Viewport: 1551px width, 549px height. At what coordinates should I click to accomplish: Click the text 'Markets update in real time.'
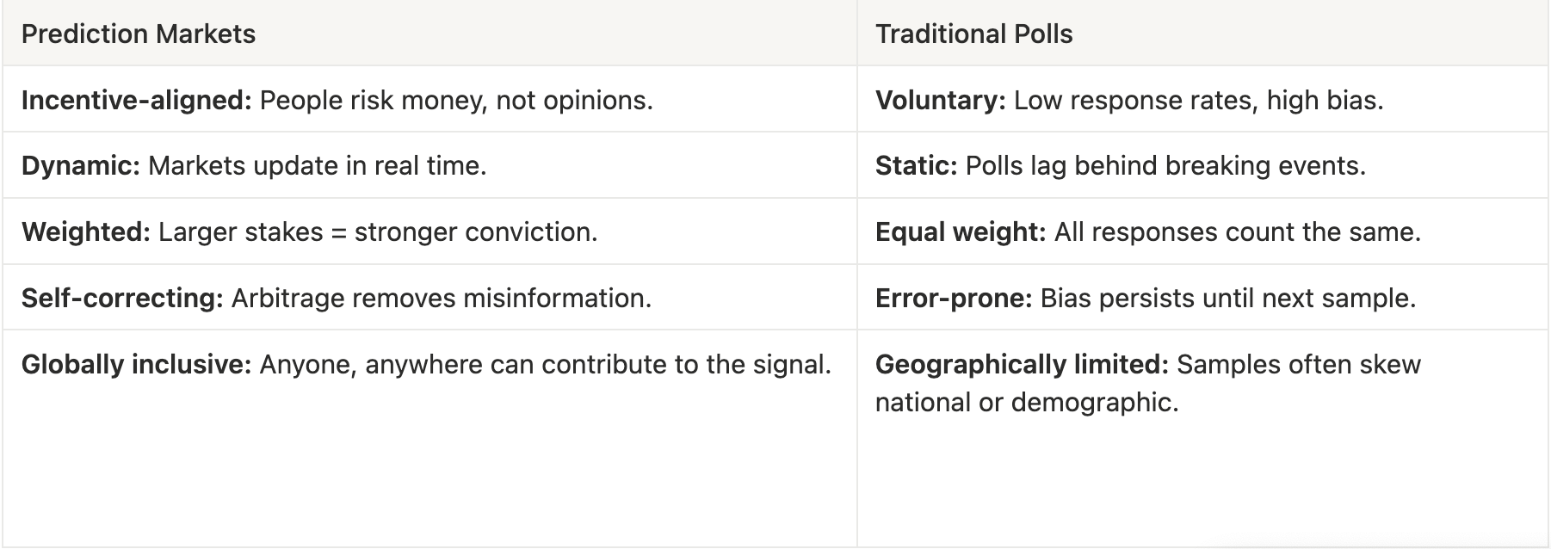click(x=318, y=166)
